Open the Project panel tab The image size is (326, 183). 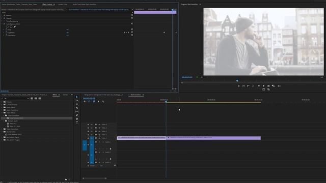pyautogui.click(x=24, y=95)
